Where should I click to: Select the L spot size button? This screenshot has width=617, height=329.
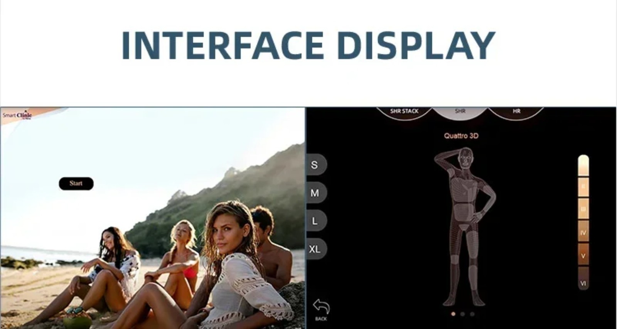tap(315, 221)
